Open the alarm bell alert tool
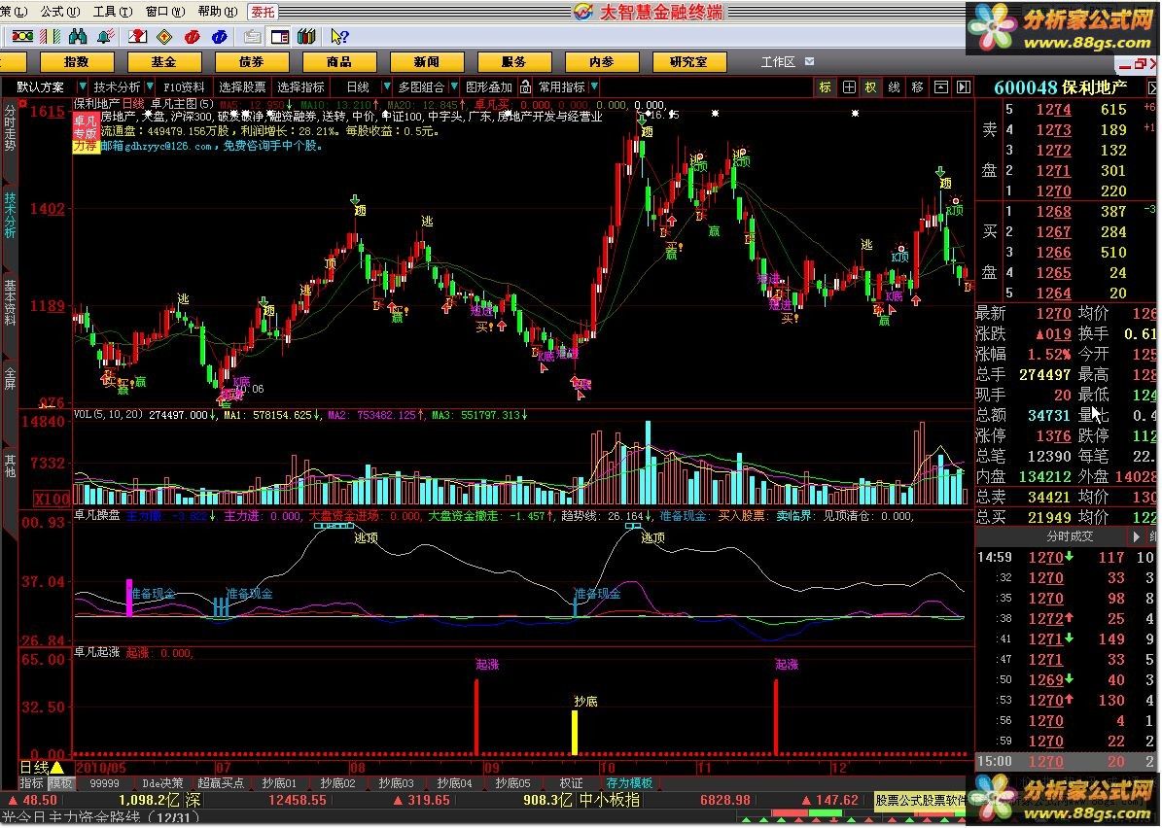This screenshot has height=828, width=1162. tap(104, 36)
